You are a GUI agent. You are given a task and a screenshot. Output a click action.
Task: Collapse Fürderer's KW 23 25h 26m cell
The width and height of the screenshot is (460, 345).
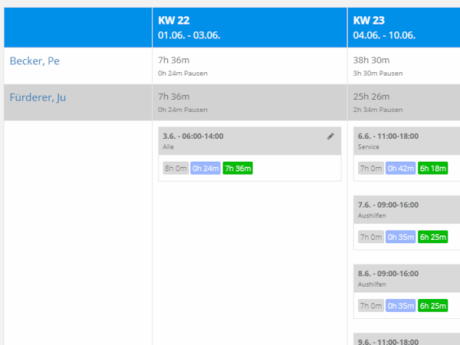click(x=404, y=102)
